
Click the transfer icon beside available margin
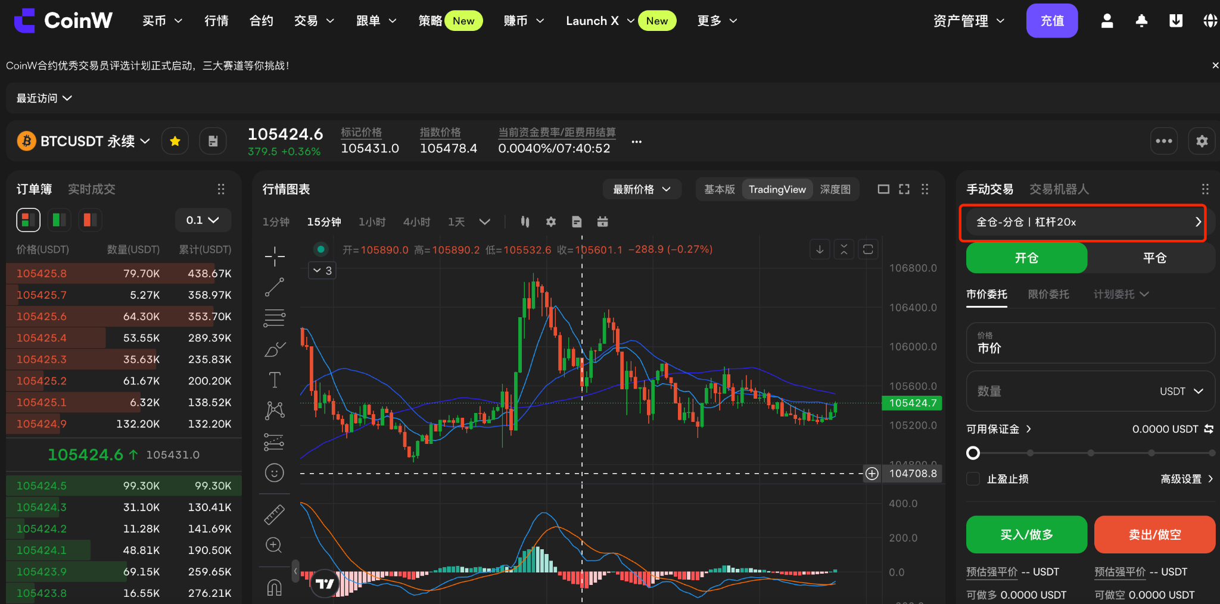click(x=1209, y=429)
